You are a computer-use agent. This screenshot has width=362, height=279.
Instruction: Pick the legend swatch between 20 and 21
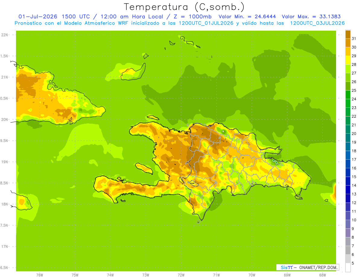coord(348,129)
